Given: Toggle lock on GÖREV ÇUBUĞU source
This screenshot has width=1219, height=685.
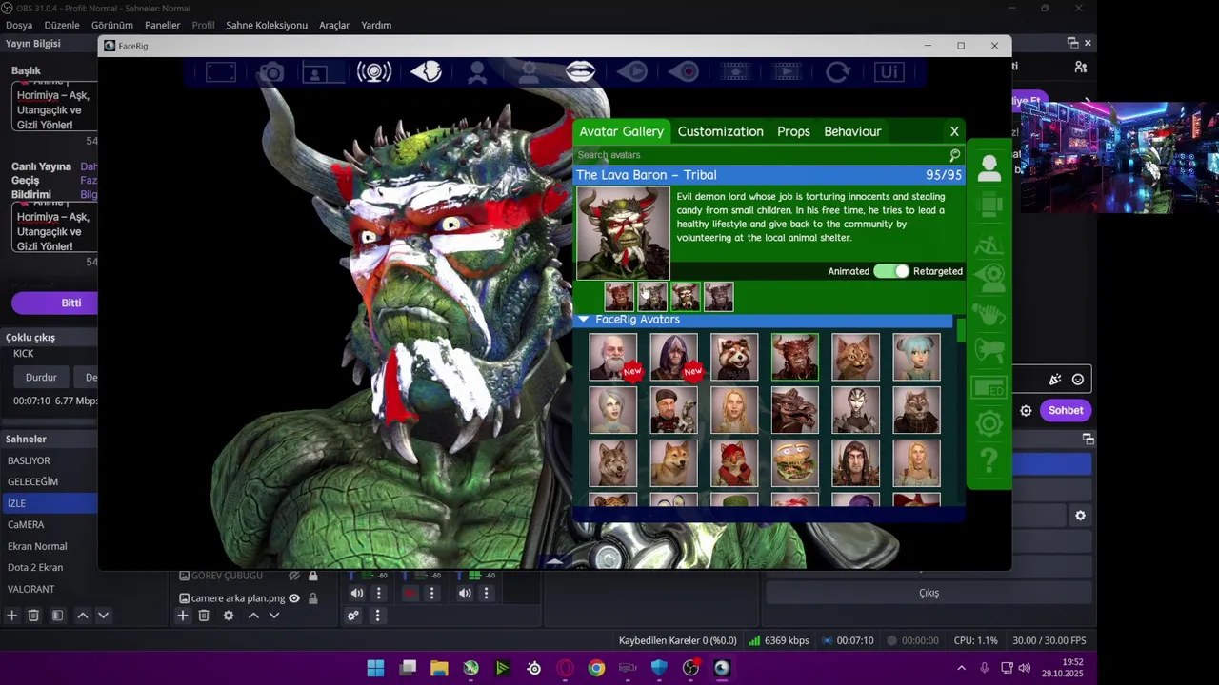Looking at the screenshot, I should (312, 576).
